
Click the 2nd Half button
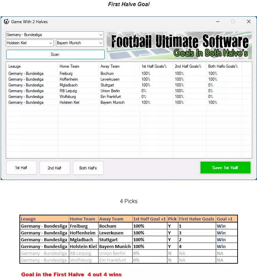(x=55, y=168)
